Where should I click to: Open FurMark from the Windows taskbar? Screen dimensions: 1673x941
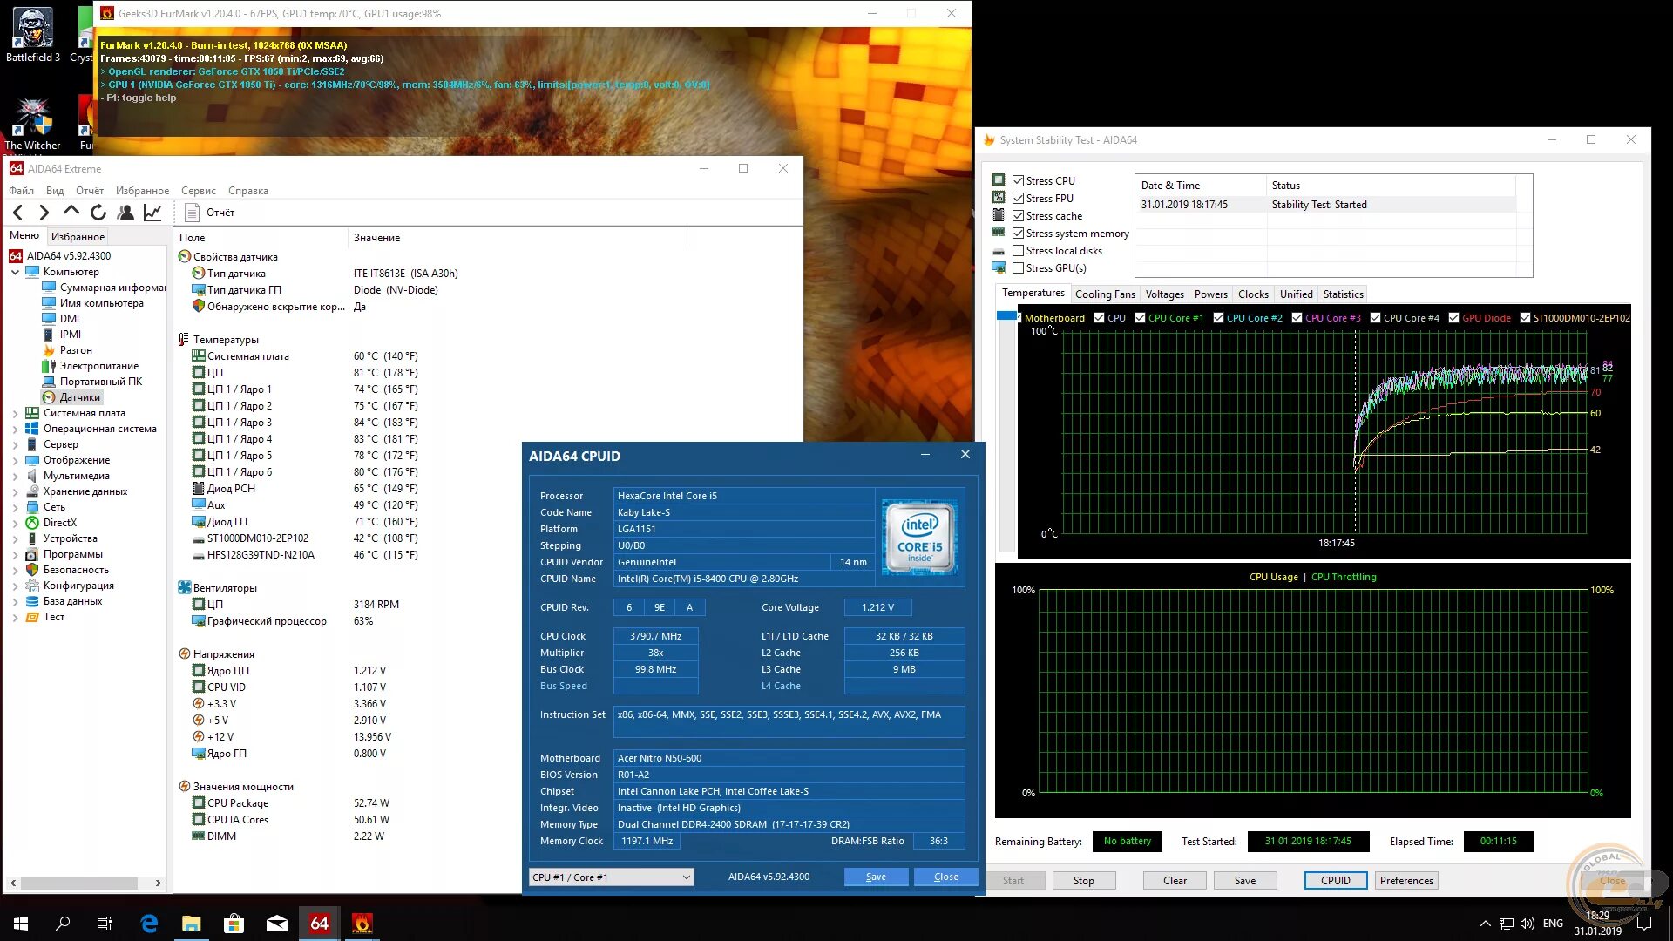(362, 924)
